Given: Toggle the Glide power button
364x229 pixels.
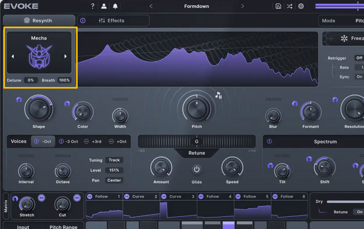Looking at the screenshot, I should pos(197,169).
